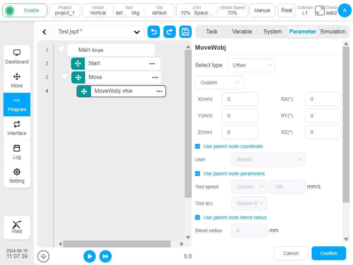Save program with the floppy disk icon
Viewport: 353px width, 265px height.
pyautogui.click(x=185, y=32)
